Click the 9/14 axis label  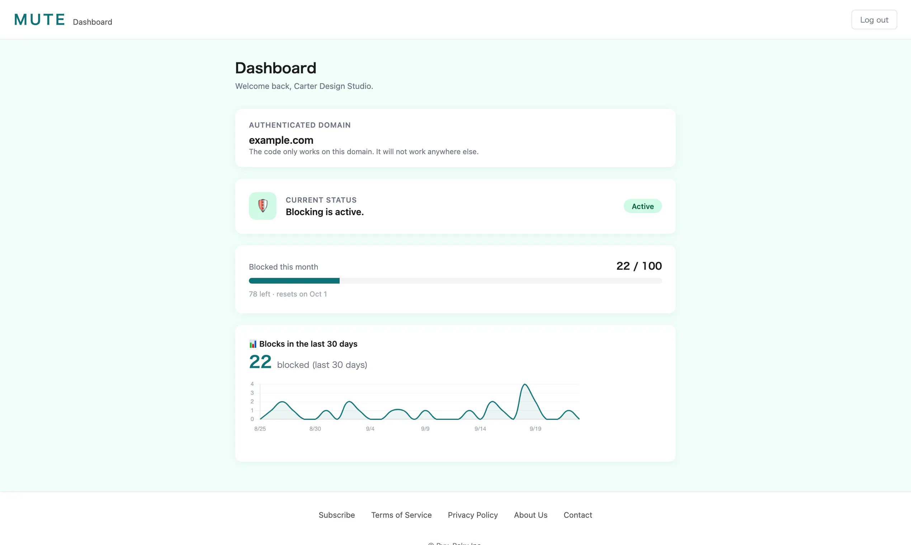[x=480, y=428]
